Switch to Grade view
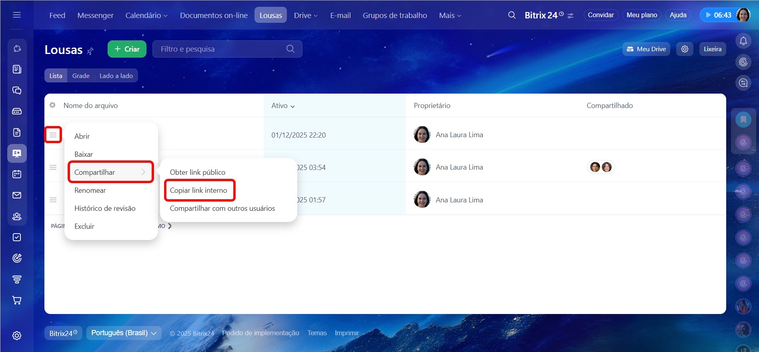This screenshot has width=759, height=352. point(81,76)
